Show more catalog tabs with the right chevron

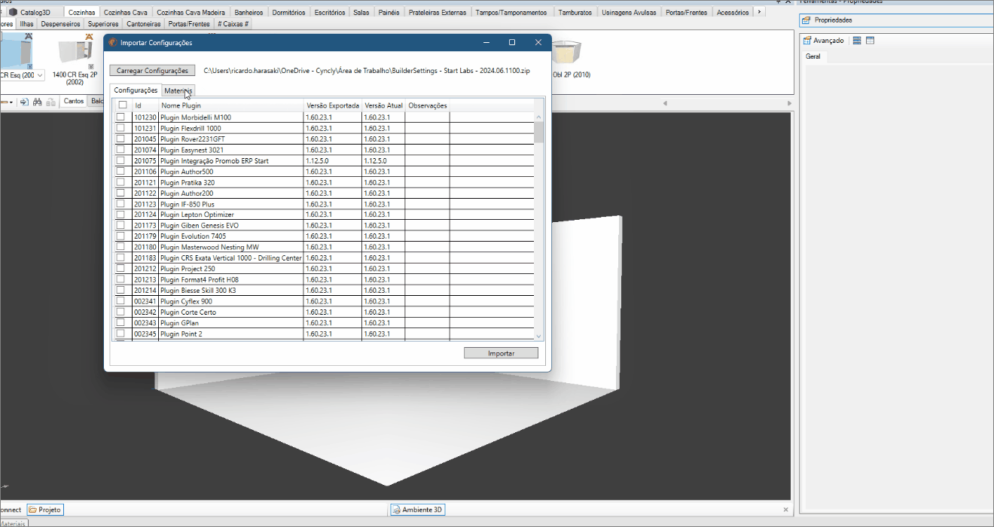tap(759, 12)
